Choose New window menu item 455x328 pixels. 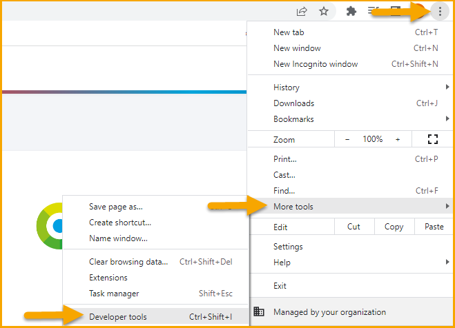(x=350, y=48)
